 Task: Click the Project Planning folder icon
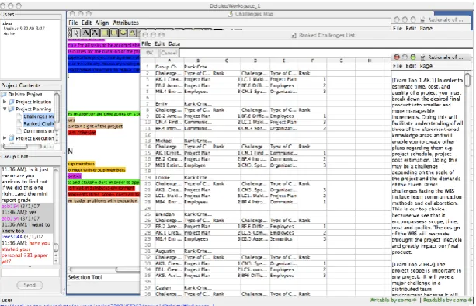point(11,109)
